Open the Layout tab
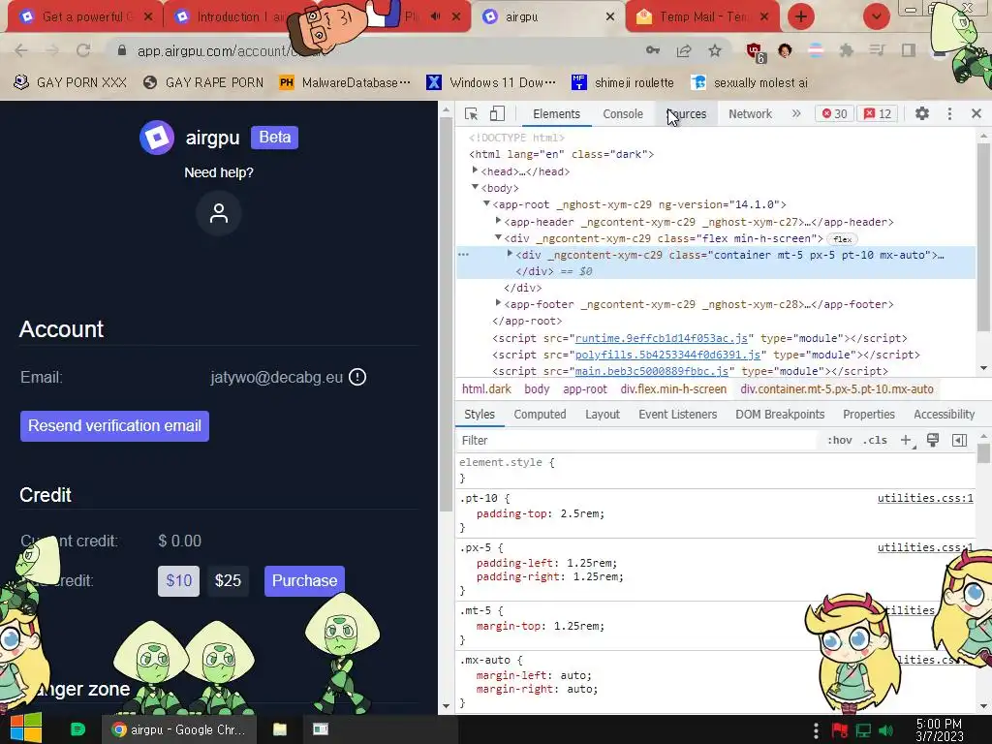 (x=603, y=415)
